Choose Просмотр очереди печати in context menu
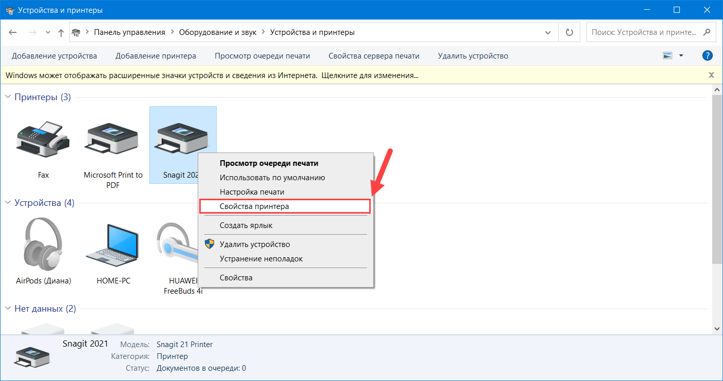The image size is (723, 381). click(286, 163)
